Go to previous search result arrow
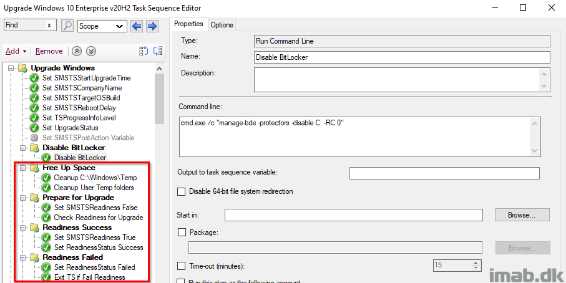 click(x=137, y=26)
